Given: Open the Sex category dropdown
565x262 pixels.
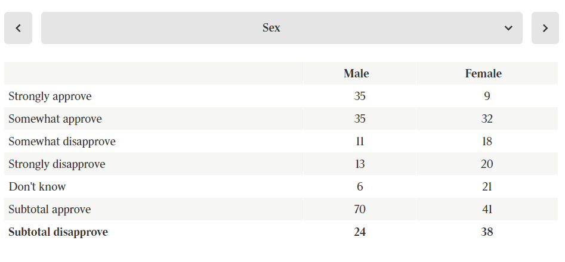Looking at the screenshot, I should tap(271, 28).
